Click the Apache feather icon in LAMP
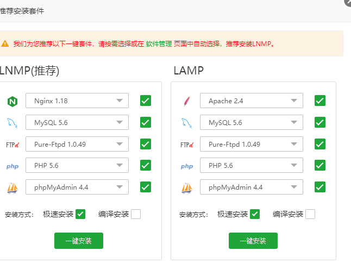 [x=187, y=101]
